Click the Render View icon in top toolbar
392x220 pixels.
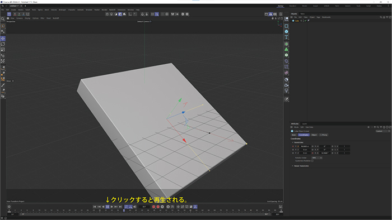[x=266, y=14]
